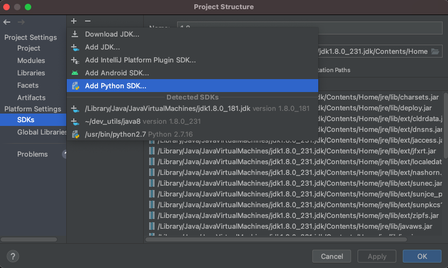Screen dimensions: 448x268
Task: Select Add Android SDK... entry
Action: [x=192, y=73]
